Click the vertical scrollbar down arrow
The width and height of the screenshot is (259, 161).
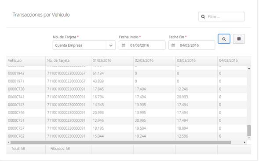click(x=249, y=138)
